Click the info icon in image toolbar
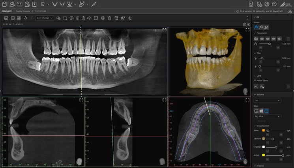294x168 pixels. coord(78,18)
